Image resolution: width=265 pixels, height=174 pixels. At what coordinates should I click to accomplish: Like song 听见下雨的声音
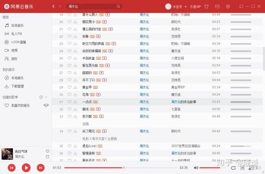point(69,43)
